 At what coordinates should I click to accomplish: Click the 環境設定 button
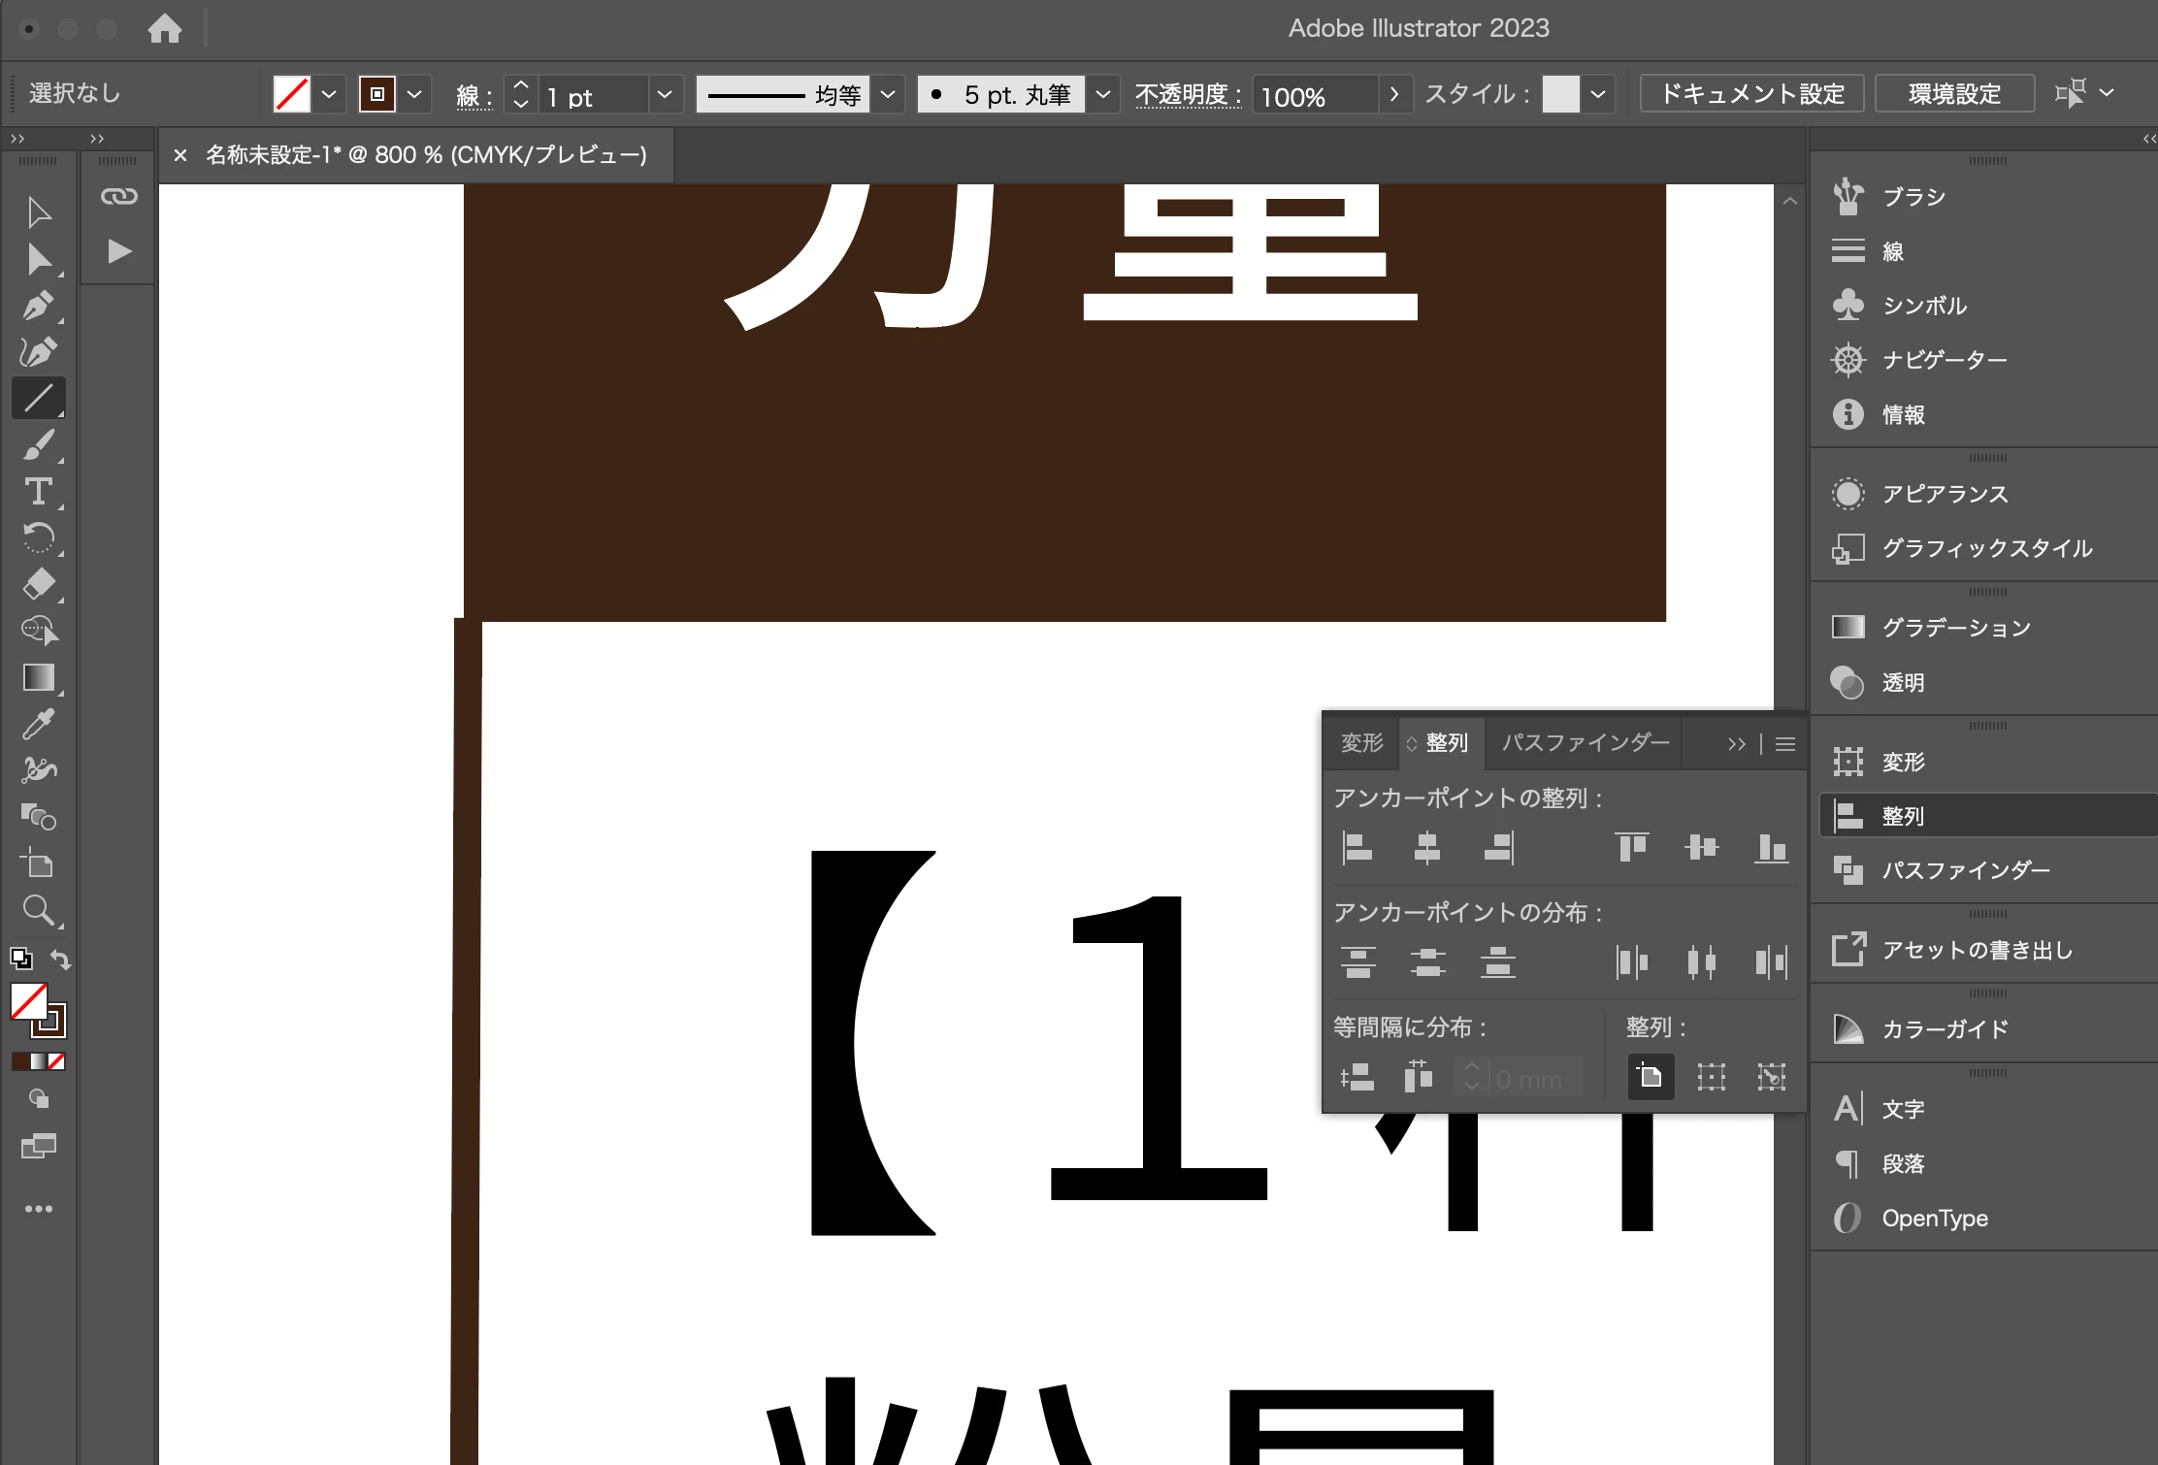pyautogui.click(x=1953, y=94)
